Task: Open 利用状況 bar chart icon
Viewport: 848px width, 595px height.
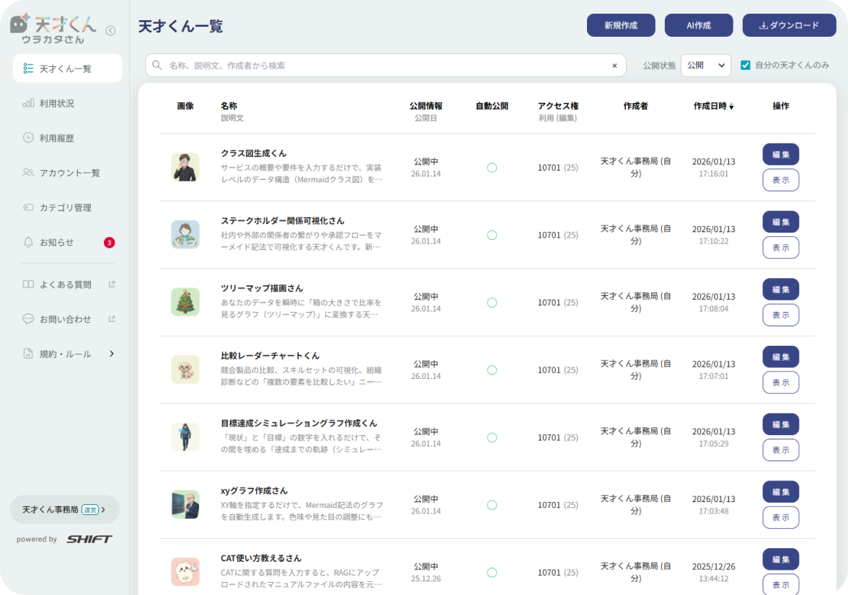Action: [x=28, y=103]
